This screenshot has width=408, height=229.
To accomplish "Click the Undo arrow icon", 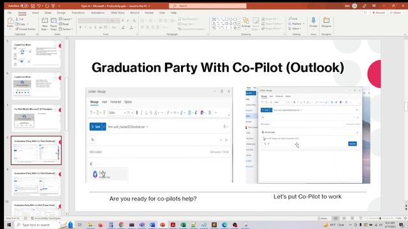I will pos(39,6).
